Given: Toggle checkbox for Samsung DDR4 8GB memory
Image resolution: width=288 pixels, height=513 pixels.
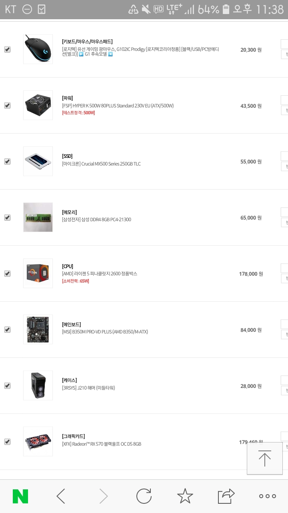Looking at the screenshot, I should pos(7,218).
